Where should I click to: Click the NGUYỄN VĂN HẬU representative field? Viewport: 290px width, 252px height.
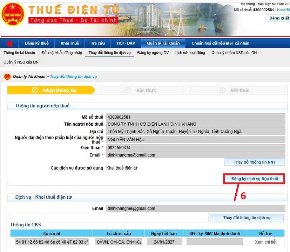196,140
